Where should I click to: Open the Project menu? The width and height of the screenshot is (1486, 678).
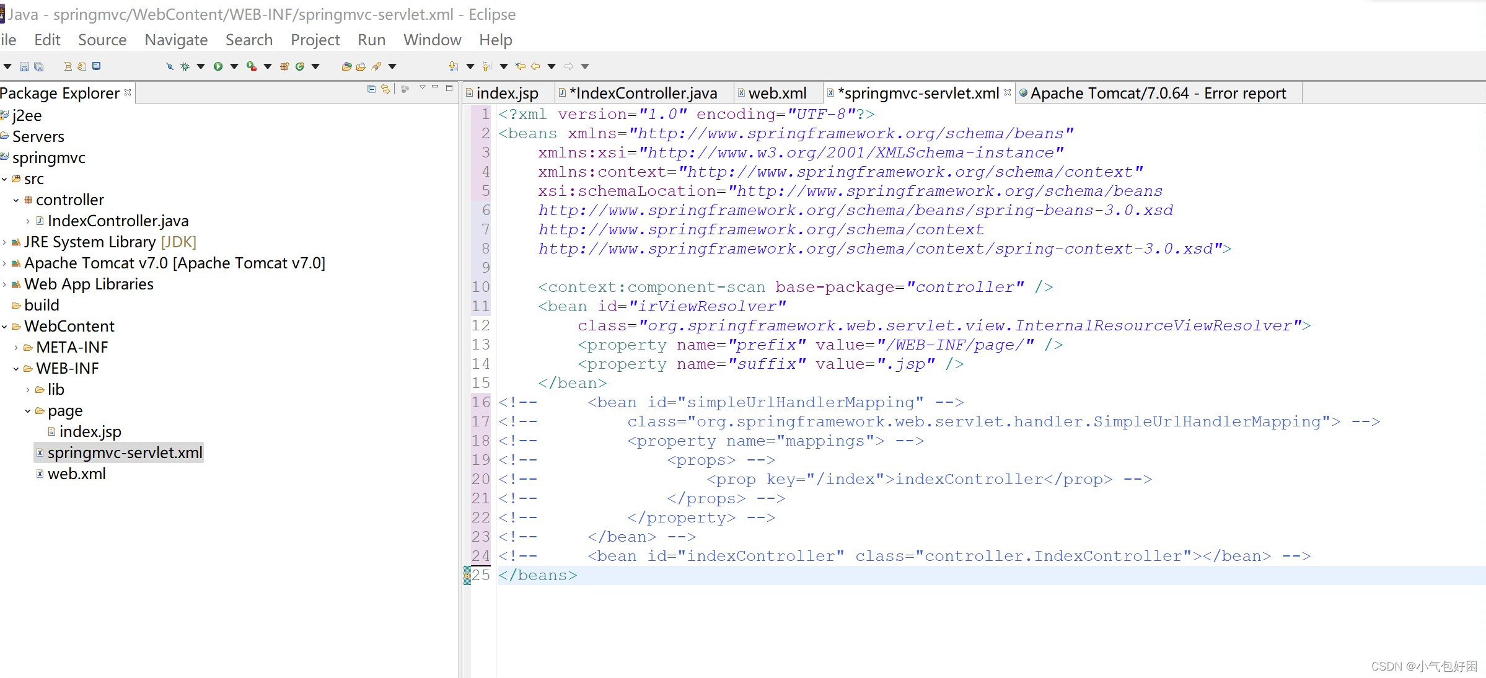315,40
